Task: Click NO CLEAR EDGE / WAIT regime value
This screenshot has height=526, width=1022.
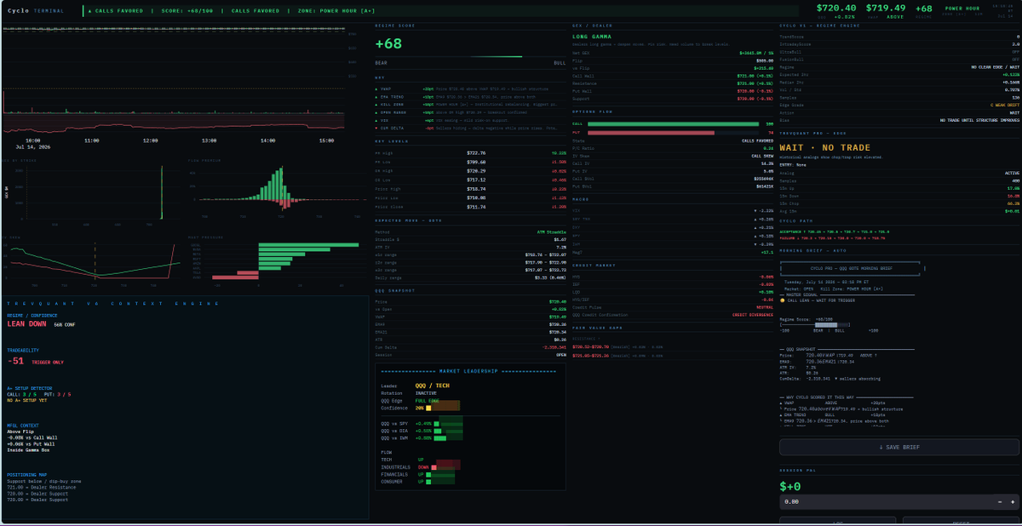Action: pyautogui.click(x=994, y=66)
